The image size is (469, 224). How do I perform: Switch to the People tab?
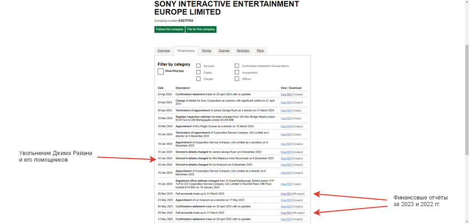(206, 51)
